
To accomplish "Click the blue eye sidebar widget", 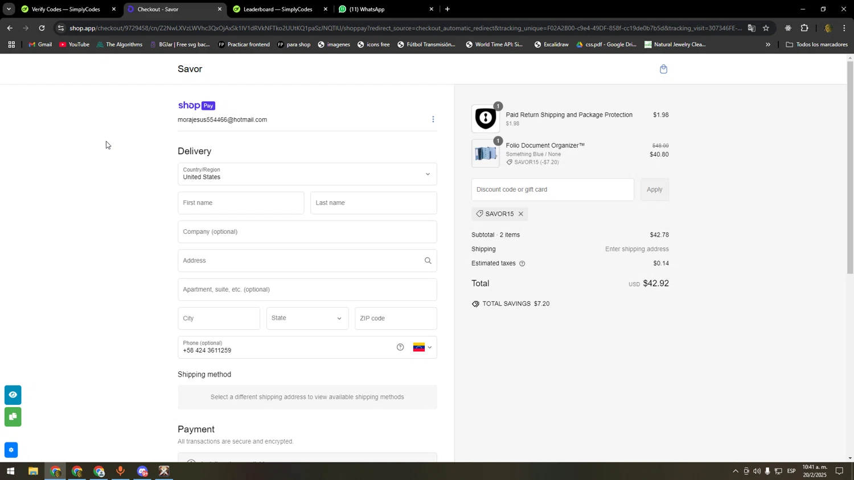I will point(13,395).
